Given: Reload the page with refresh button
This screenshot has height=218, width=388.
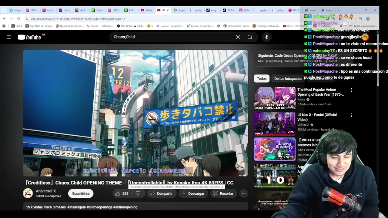Looking at the screenshot, I should (x=18, y=18).
